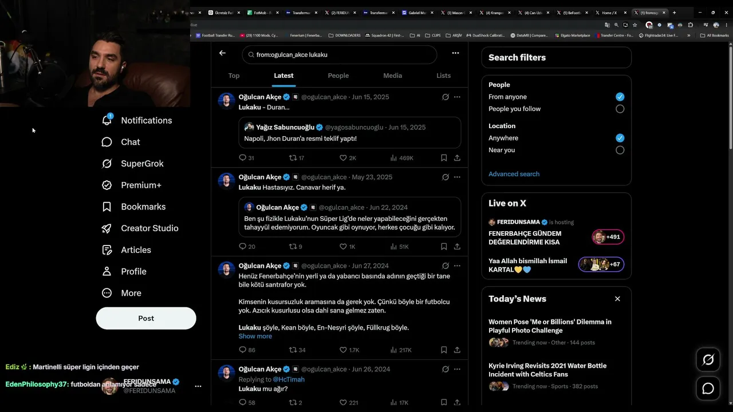Bookmark this page with the star icon
This screenshot has width=733, height=412.
click(635, 25)
